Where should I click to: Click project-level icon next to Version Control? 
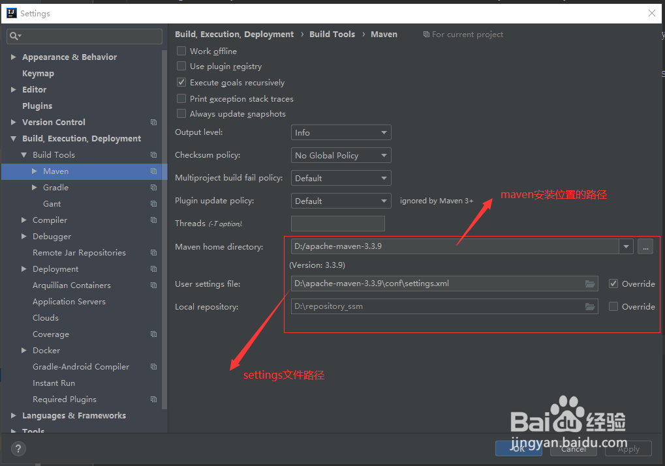153,123
